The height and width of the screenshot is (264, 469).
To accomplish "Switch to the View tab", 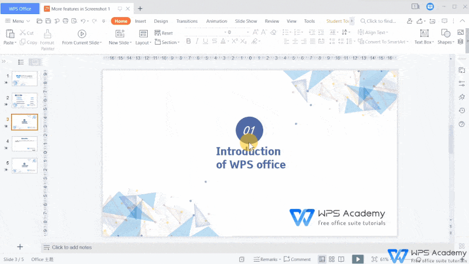I will (291, 21).
